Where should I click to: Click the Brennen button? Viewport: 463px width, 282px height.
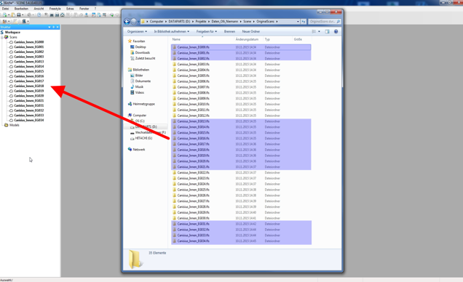pos(229,31)
